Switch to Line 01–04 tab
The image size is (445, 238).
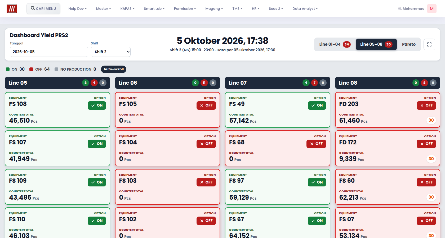coord(335,44)
